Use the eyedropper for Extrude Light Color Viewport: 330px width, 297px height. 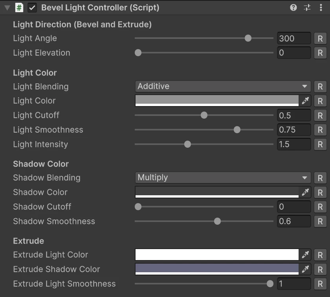point(305,255)
